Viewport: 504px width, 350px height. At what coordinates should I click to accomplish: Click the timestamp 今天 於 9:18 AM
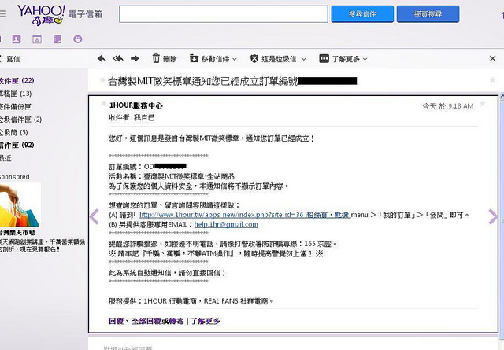tap(448, 105)
